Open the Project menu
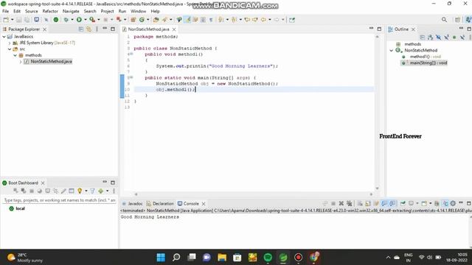 click(x=107, y=11)
